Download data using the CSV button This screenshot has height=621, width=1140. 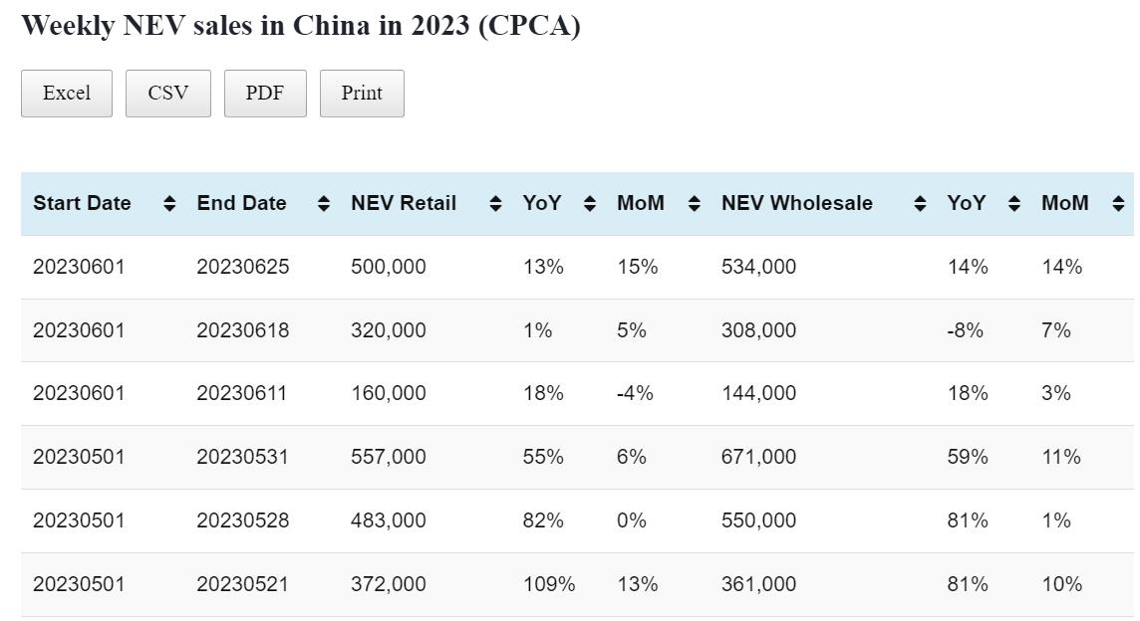pos(167,94)
